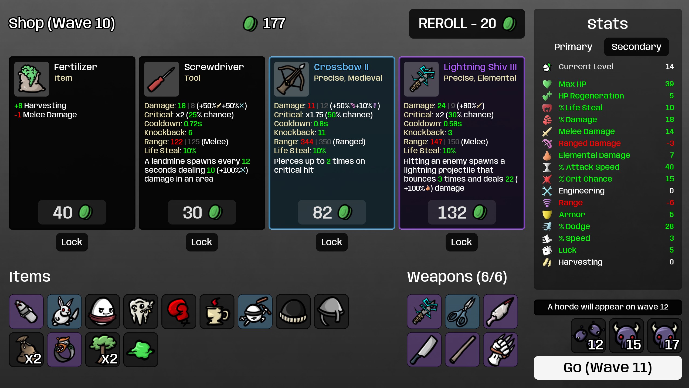Open the Secondary stats tab
The height and width of the screenshot is (388, 689).
point(636,47)
